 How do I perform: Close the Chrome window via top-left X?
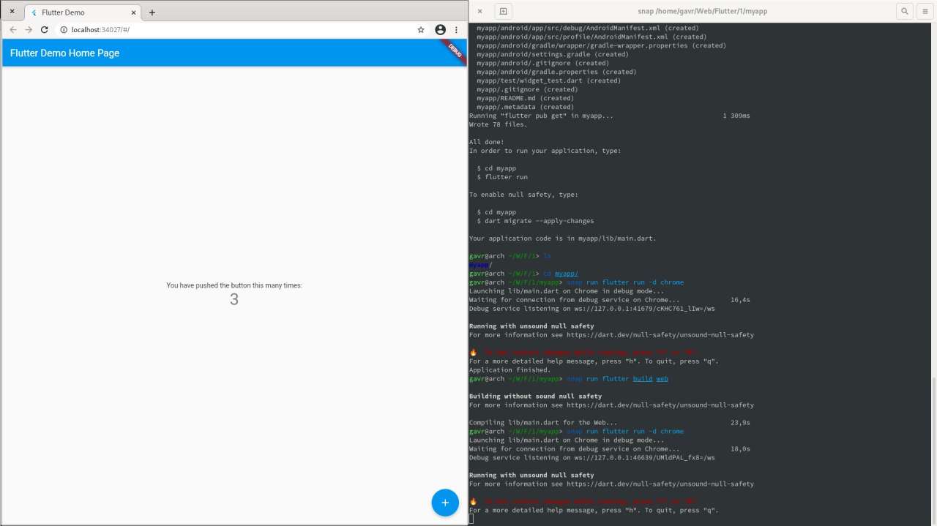click(x=12, y=12)
